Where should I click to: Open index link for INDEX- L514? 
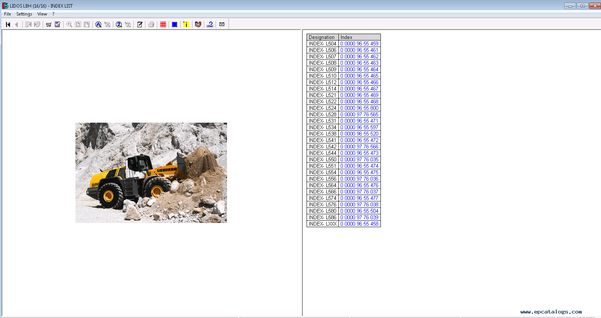click(359, 89)
